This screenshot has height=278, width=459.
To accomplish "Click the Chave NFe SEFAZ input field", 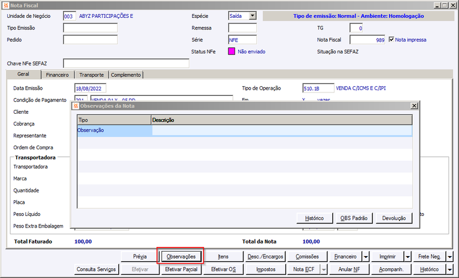I will tap(126, 63).
